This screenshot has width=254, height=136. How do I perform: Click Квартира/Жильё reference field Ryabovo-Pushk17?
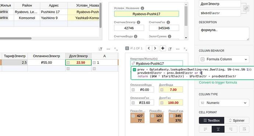[156, 63]
